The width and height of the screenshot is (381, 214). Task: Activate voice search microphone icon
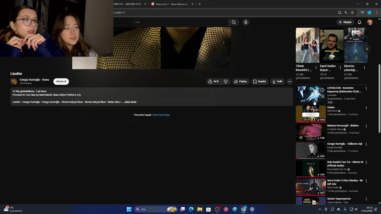click(x=246, y=22)
